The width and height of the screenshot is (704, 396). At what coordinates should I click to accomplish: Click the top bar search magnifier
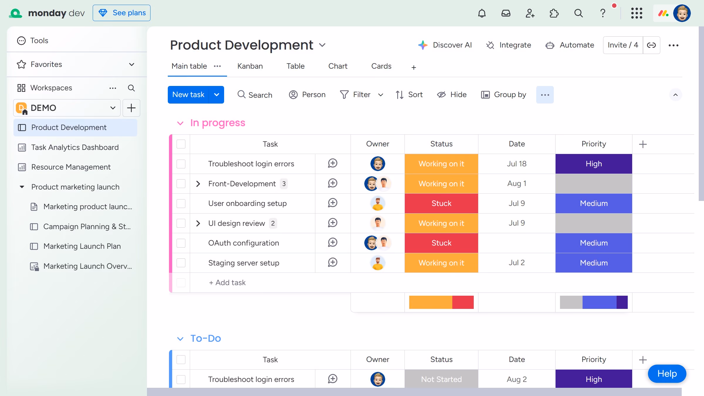click(578, 13)
